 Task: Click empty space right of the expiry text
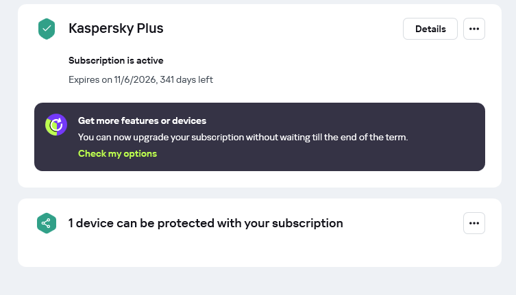(x=343, y=79)
